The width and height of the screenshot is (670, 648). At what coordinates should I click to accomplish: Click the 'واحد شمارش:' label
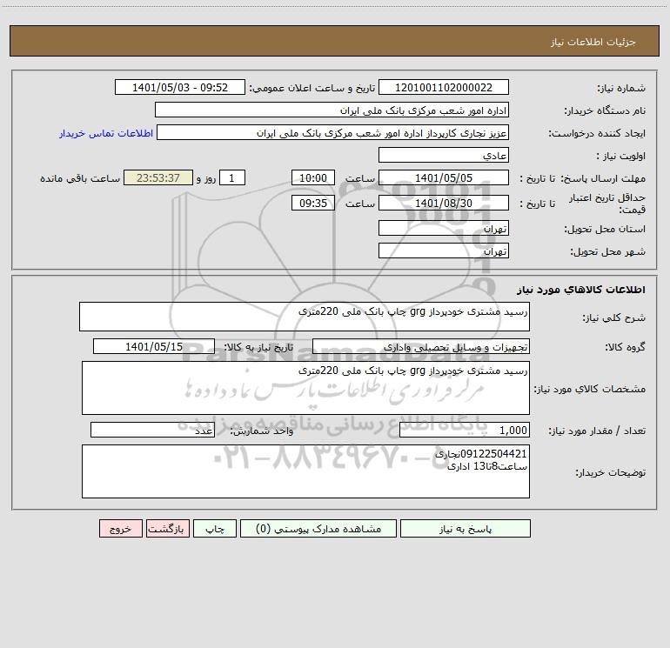[262, 431]
